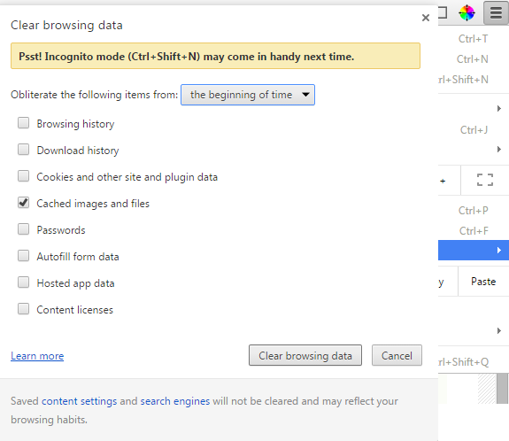Viewport: 509px width, 441px height.
Task: Select the Paste menu option
Action: (483, 282)
